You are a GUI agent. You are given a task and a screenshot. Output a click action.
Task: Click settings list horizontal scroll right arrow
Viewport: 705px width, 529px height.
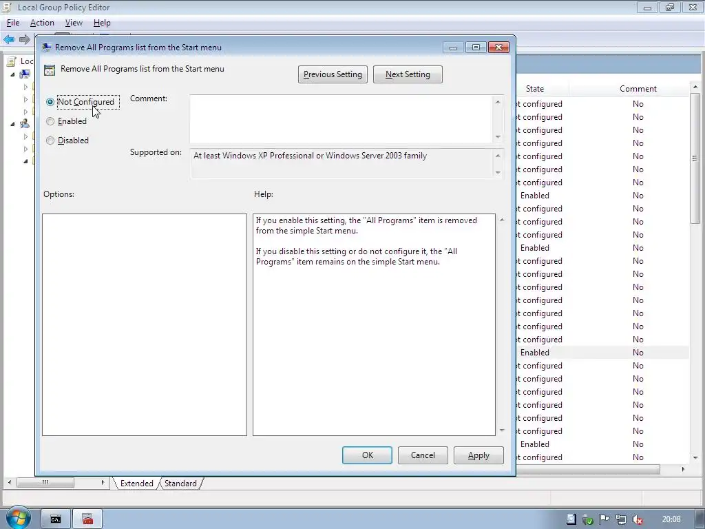click(683, 469)
